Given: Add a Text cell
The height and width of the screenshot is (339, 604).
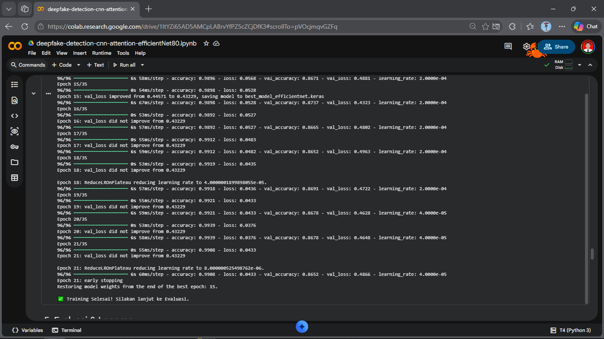Looking at the screenshot, I should (96, 65).
